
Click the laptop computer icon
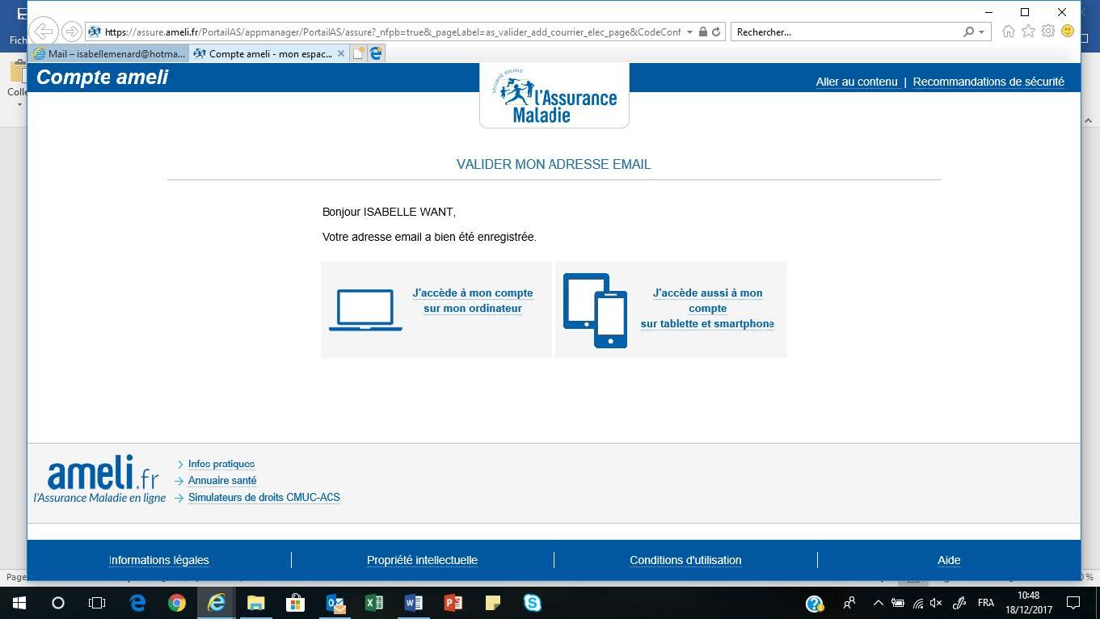coord(365,309)
